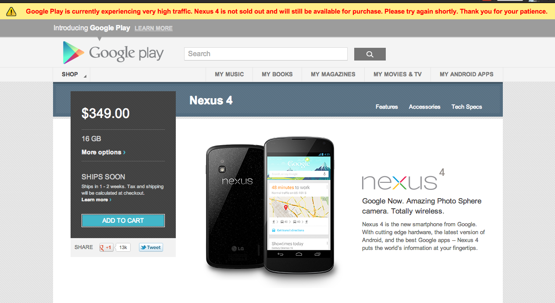555x303 pixels.
Task: Expand the SHOP dropdown menu
Action: click(x=71, y=75)
